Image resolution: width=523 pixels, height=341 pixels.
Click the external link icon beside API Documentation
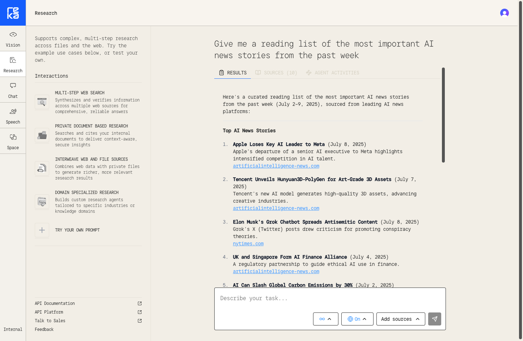coord(140,303)
